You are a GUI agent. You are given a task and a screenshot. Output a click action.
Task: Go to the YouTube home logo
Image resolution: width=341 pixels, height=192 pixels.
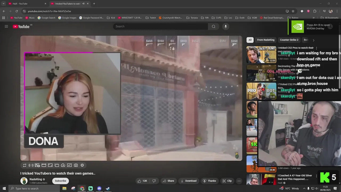21,26
